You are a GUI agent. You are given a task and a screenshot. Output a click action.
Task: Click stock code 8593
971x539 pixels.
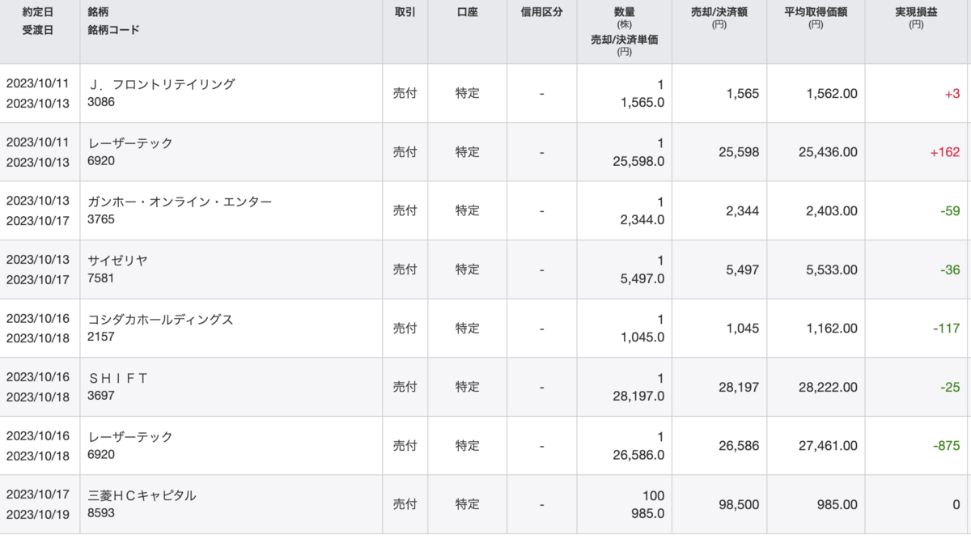(101, 512)
